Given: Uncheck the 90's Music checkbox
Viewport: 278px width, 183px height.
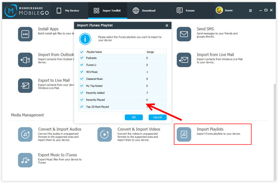Looking at the screenshot, I should click(81, 72).
